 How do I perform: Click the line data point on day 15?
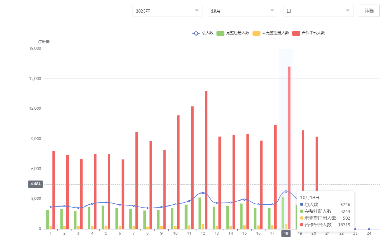point(245,199)
